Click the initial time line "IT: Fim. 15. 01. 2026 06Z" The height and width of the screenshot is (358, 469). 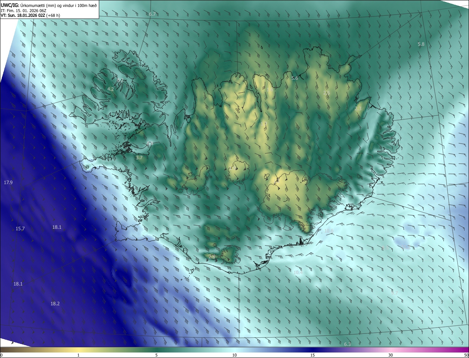tap(23, 11)
